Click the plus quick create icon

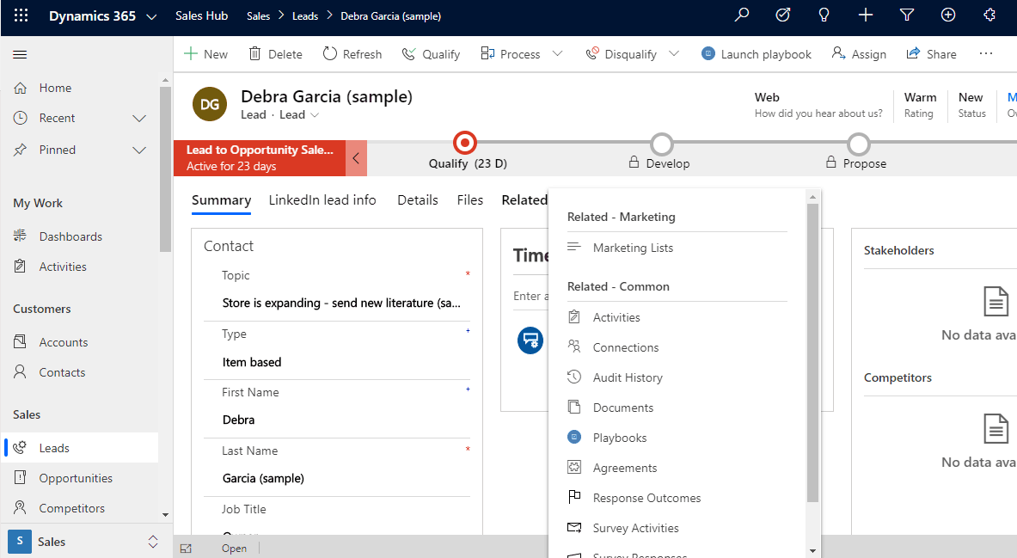tap(865, 15)
